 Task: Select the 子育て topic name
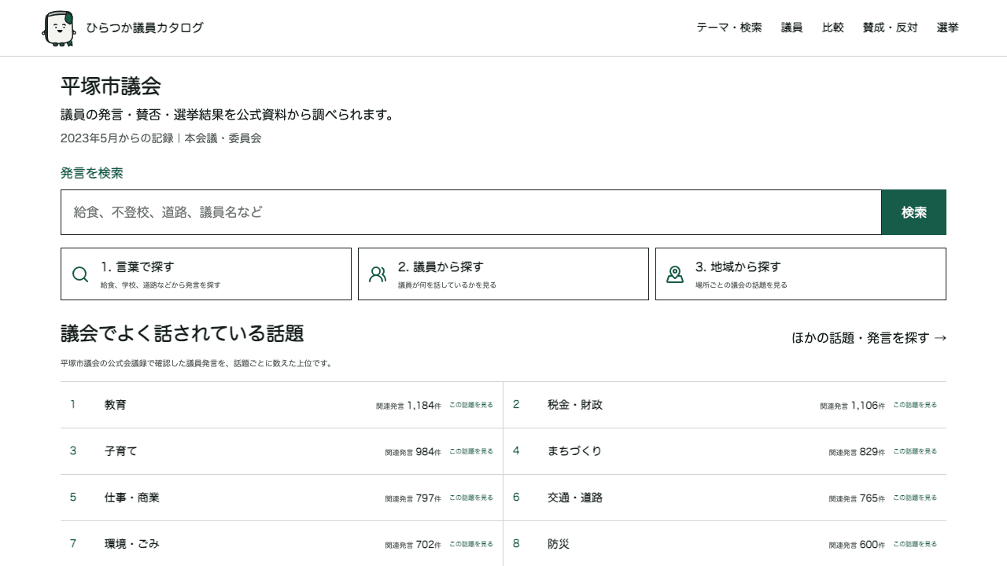pyautogui.click(x=121, y=451)
